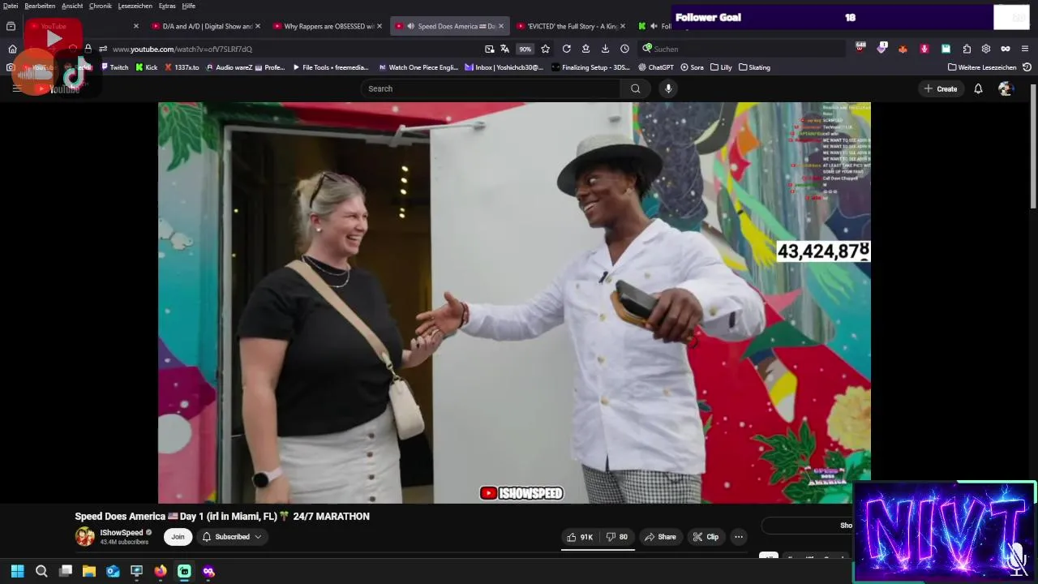Expand the Subscribed notification dropdown

[232, 537]
